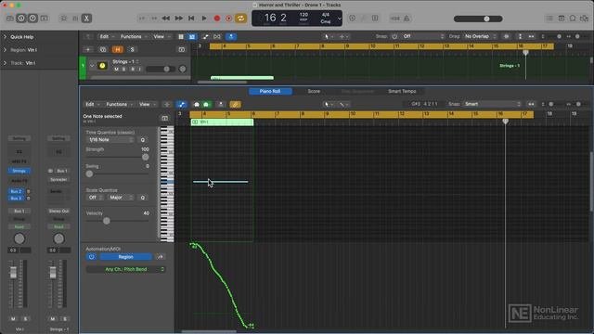Switch to the Smart Tempo tab
Viewport: 594px width, 334px height.
pos(402,91)
